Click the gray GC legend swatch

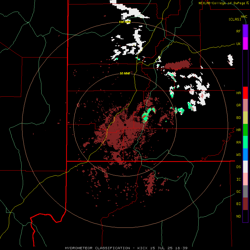click(x=245, y=191)
